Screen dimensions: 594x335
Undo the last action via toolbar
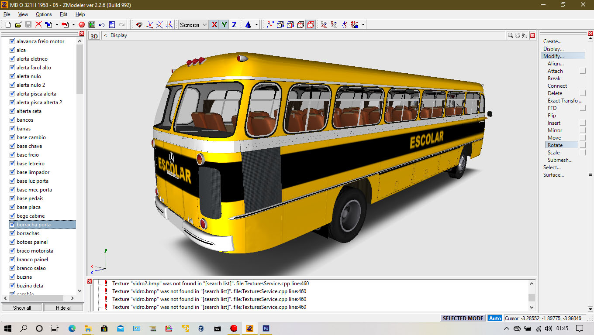click(x=102, y=25)
